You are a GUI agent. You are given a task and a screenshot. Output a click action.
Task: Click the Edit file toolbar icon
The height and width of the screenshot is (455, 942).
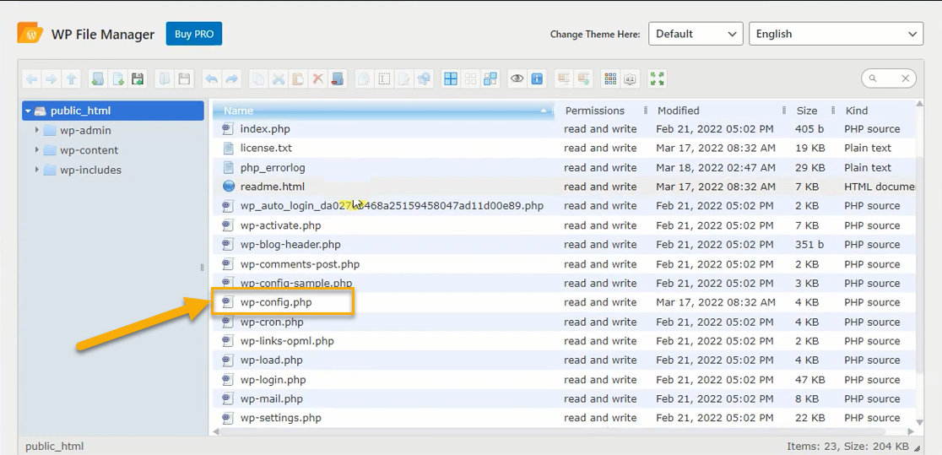(x=404, y=79)
